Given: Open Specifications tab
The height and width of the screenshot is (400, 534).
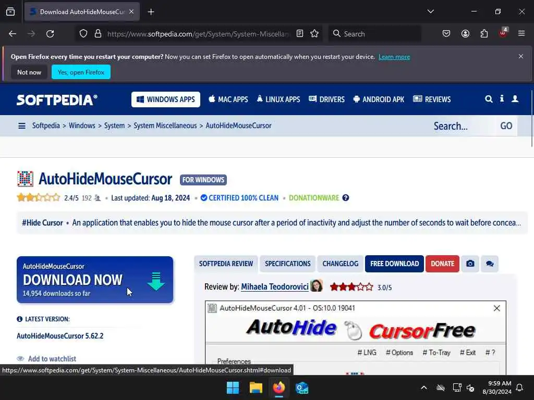Looking at the screenshot, I should [288, 264].
